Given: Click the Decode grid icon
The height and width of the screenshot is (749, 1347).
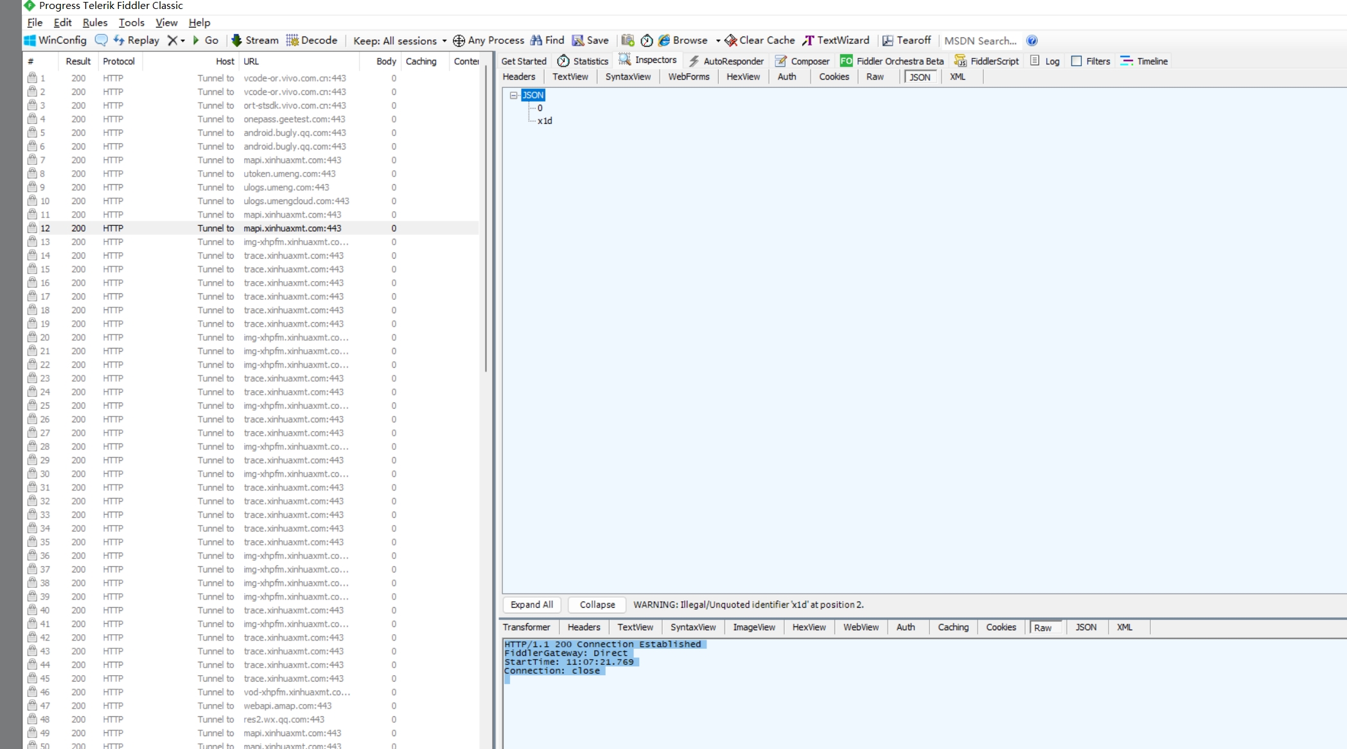Looking at the screenshot, I should 292,40.
